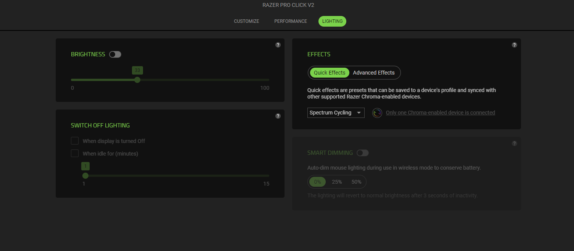Click the 'RAZER PRO CLICK V2' device title
The height and width of the screenshot is (251, 574).
coord(288,5)
